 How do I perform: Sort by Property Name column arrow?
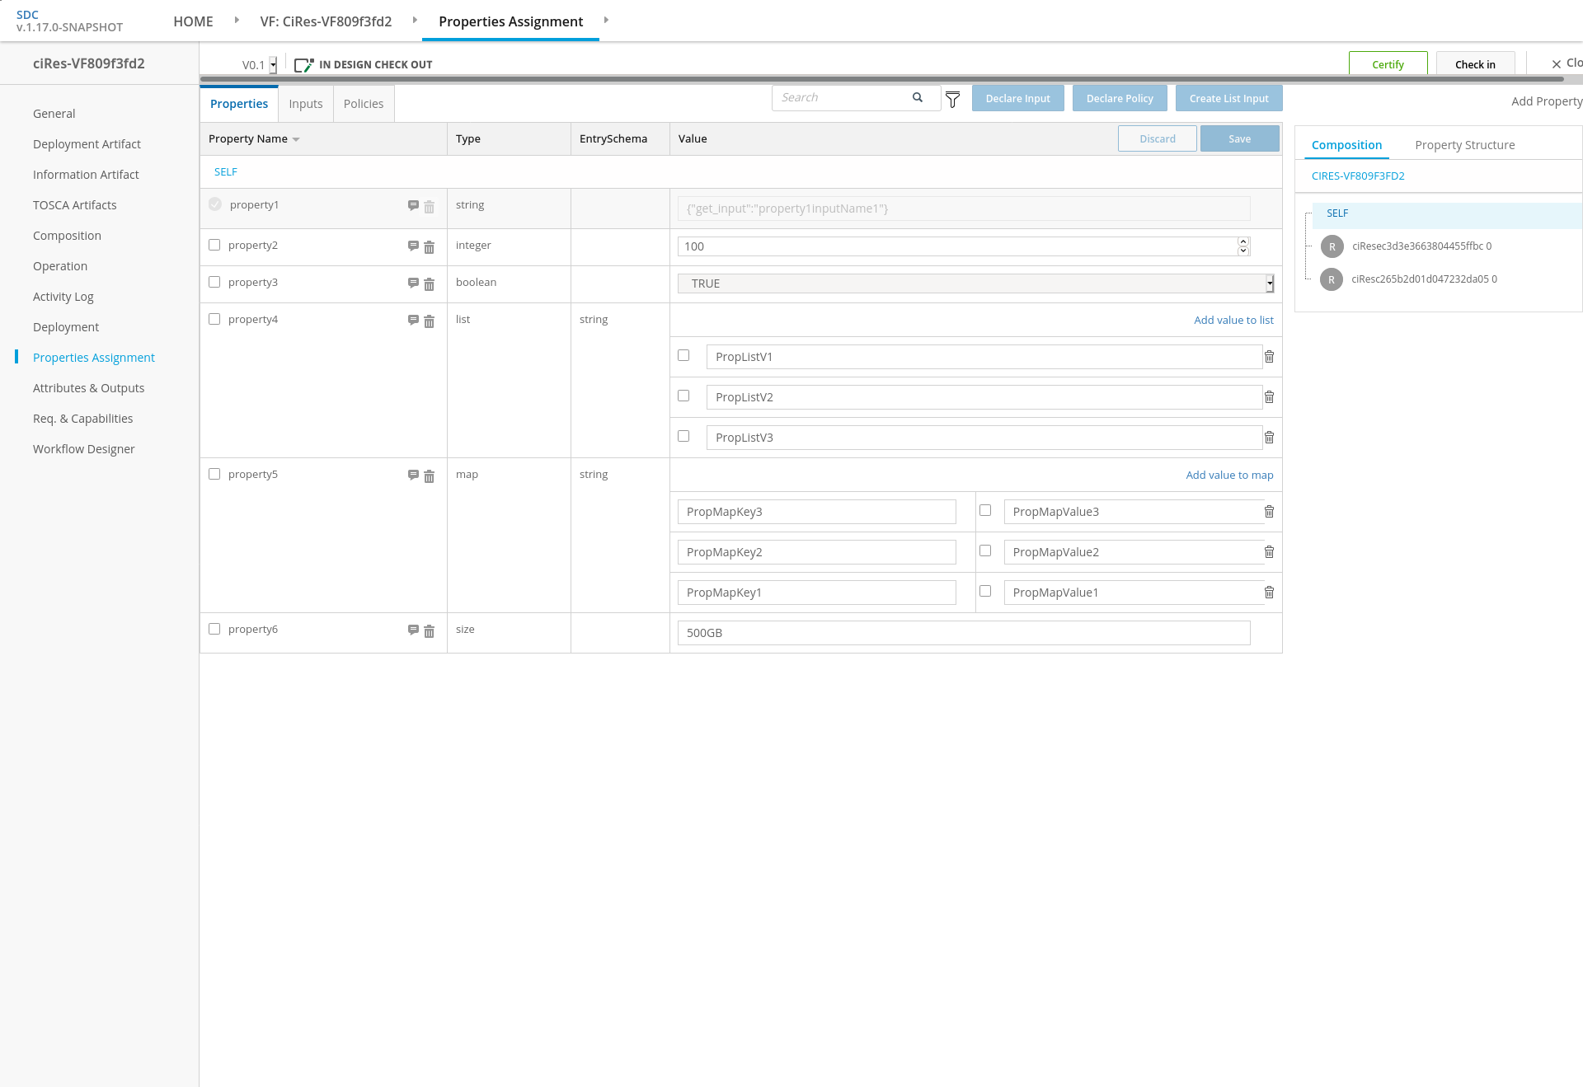click(x=296, y=140)
